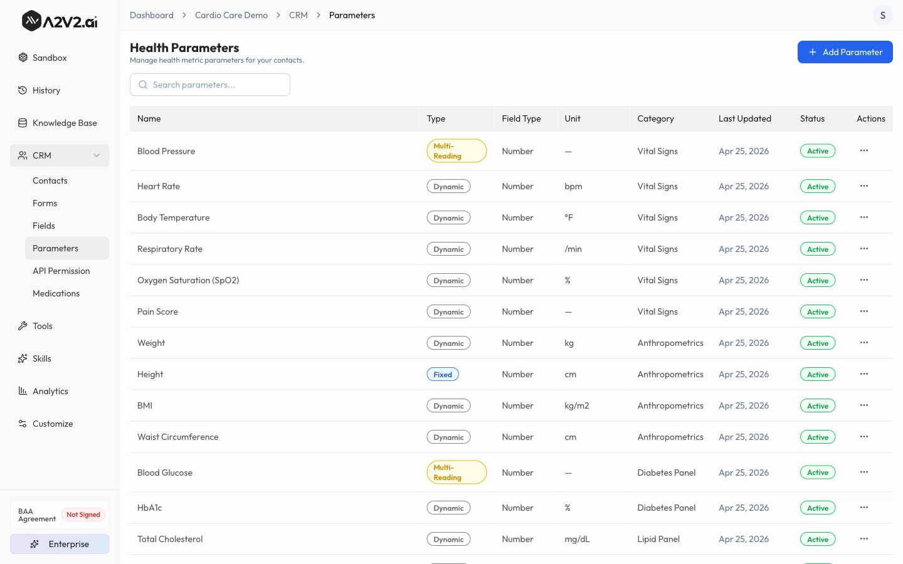Collapse the CRM section chevron
903x564 pixels.
(x=97, y=155)
